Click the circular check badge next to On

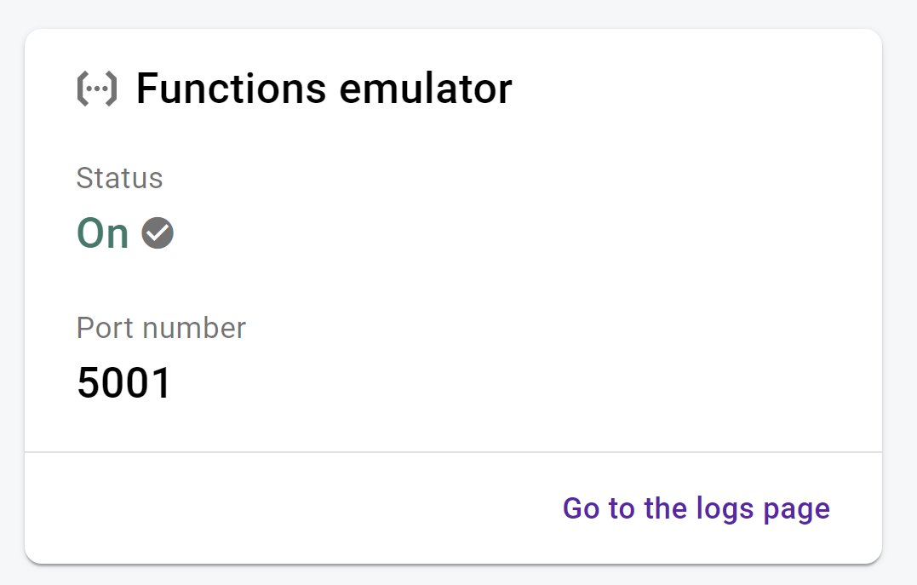click(158, 232)
